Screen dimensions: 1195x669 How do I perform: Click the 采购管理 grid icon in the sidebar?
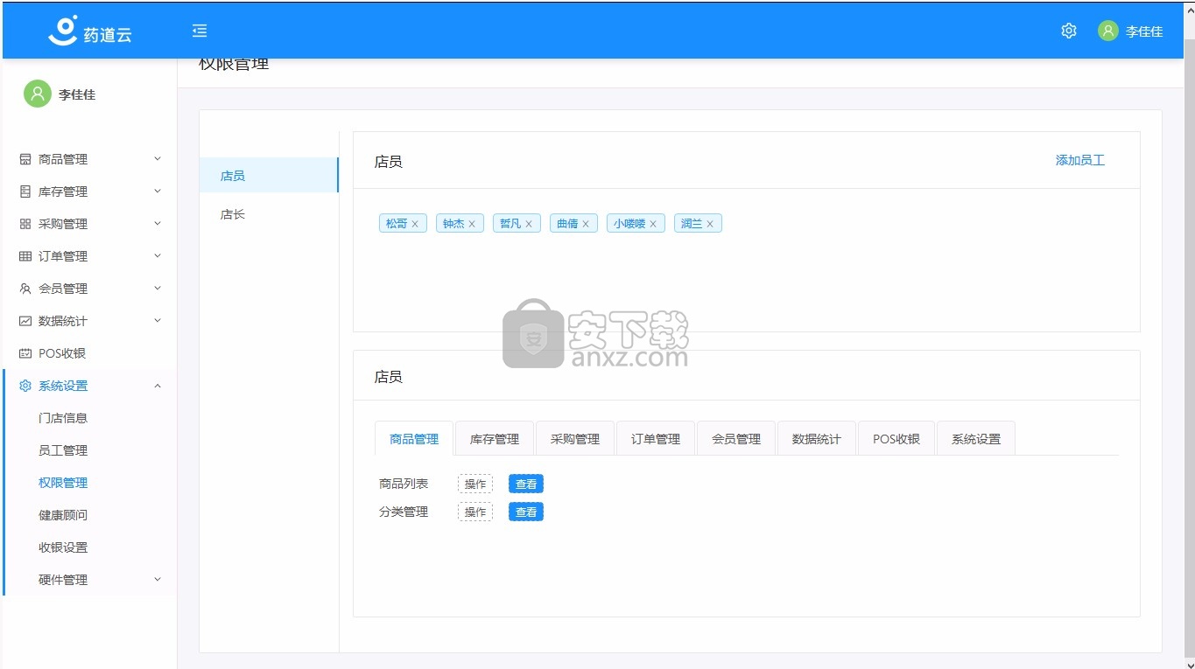[25, 224]
